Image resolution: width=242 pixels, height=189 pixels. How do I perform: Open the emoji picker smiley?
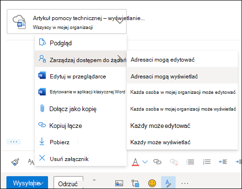[x=152, y=183]
